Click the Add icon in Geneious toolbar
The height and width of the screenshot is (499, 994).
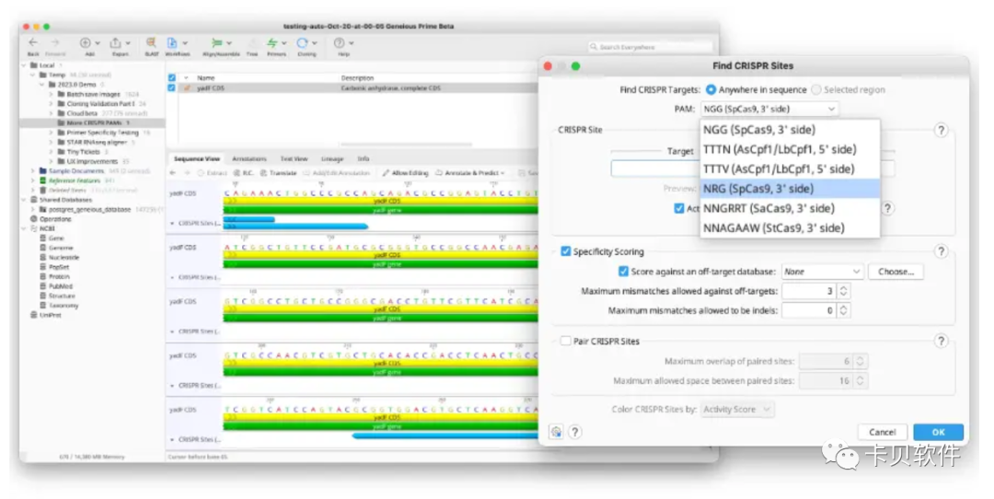click(85, 42)
